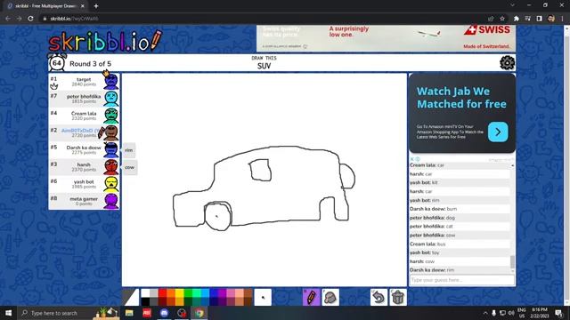The height and width of the screenshot is (320, 570).
Task: Open Discord from the taskbar
Action: (164, 313)
